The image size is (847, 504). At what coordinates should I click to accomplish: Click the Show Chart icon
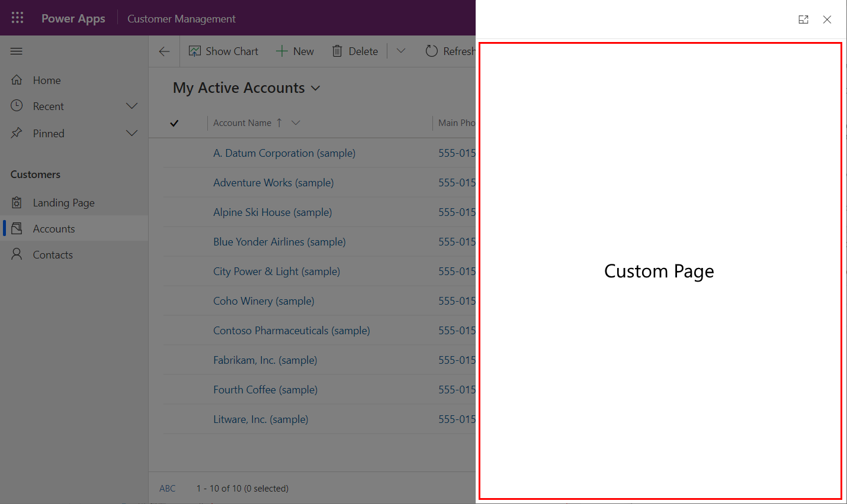coord(195,51)
